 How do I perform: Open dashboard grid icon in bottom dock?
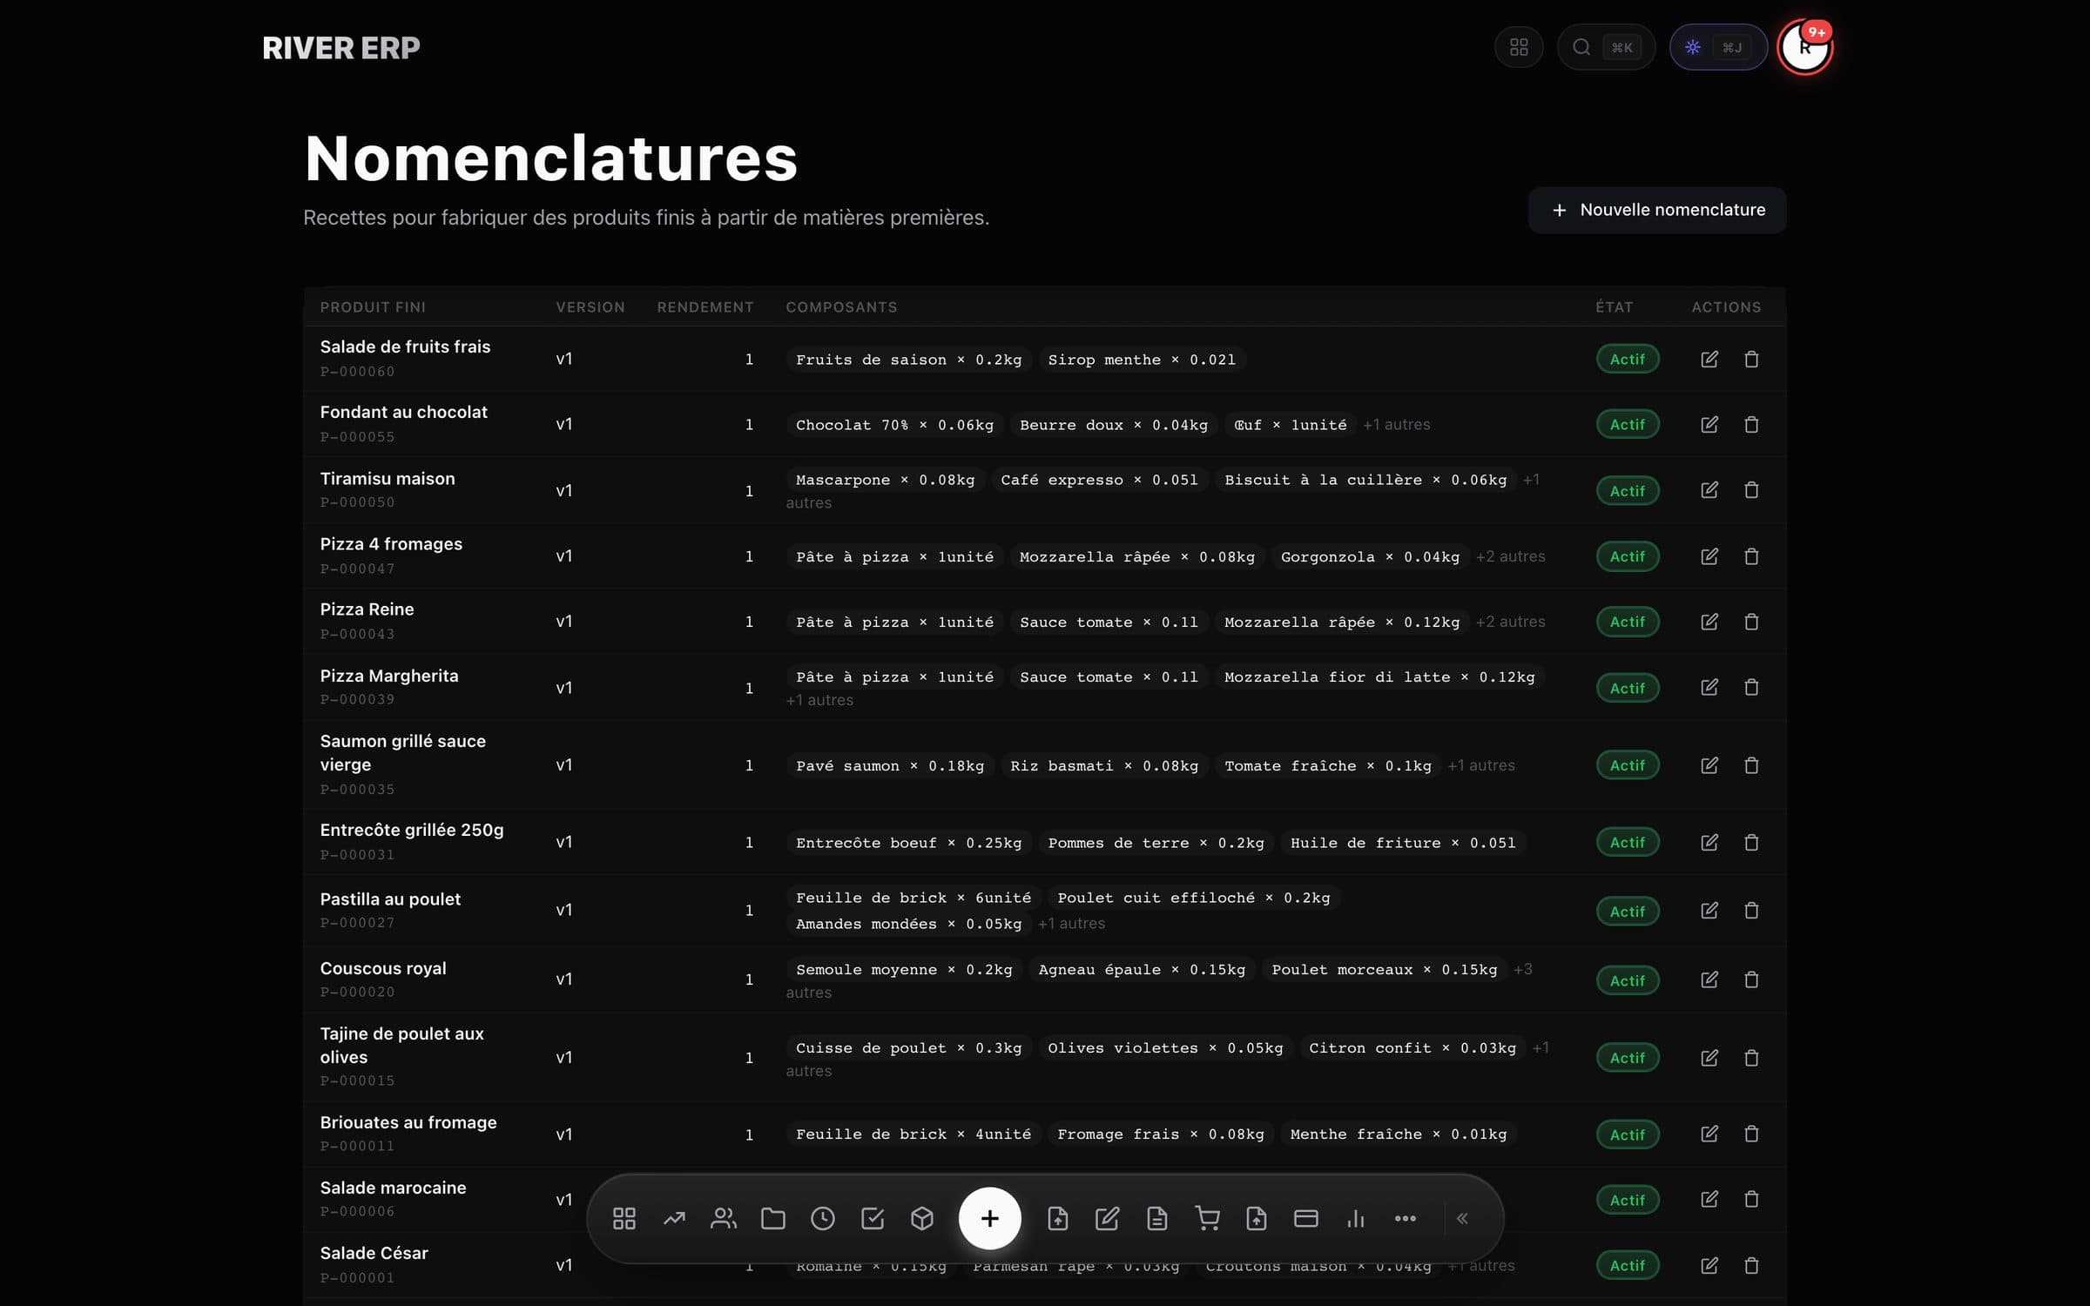coord(624,1219)
